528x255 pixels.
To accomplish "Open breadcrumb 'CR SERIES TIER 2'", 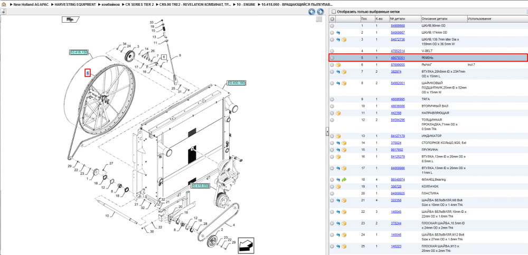I will coord(139,4).
